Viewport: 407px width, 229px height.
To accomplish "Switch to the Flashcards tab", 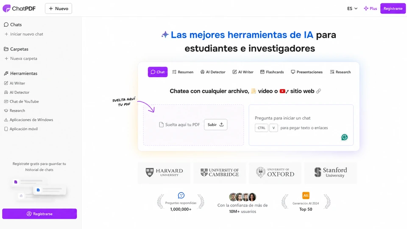I will tap(272, 72).
